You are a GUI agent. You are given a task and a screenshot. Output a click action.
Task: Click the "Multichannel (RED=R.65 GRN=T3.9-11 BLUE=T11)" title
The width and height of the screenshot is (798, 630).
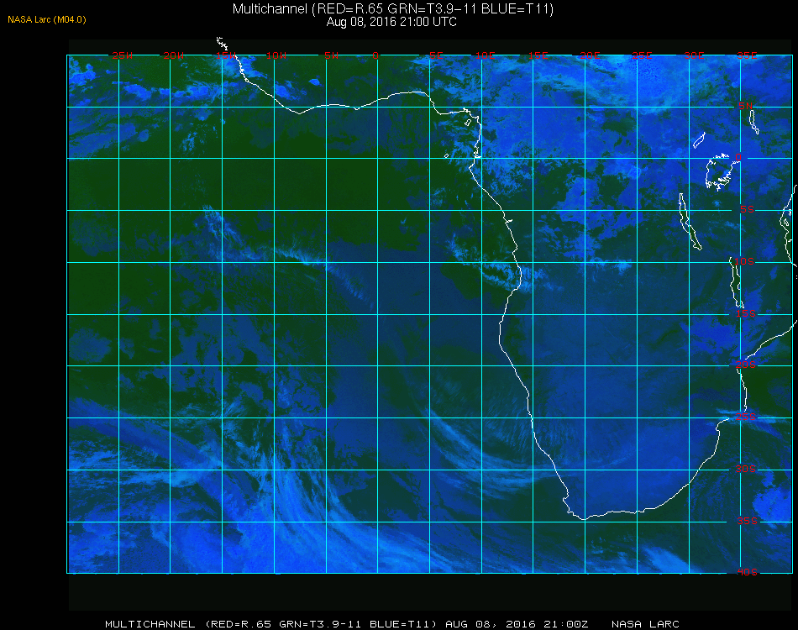[393, 9]
